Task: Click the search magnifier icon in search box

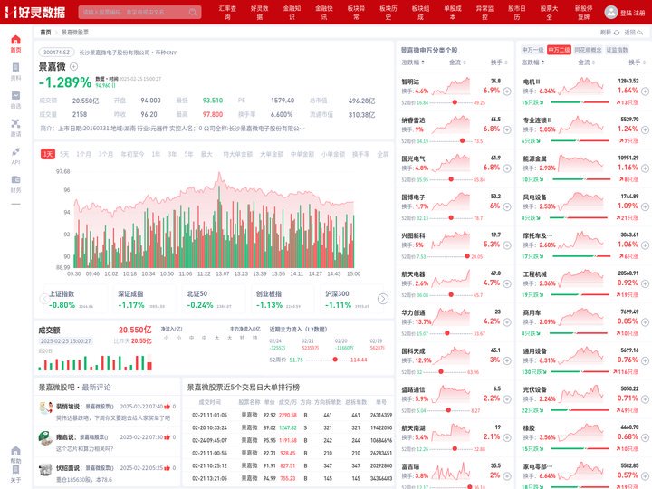Action: [x=193, y=12]
